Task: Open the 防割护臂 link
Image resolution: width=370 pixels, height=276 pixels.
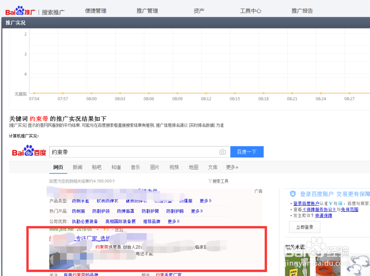Action: click(150, 211)
